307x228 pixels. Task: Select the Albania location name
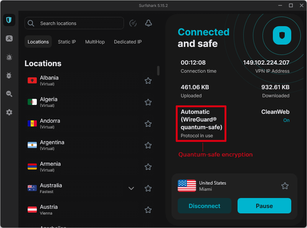[49, 78]
